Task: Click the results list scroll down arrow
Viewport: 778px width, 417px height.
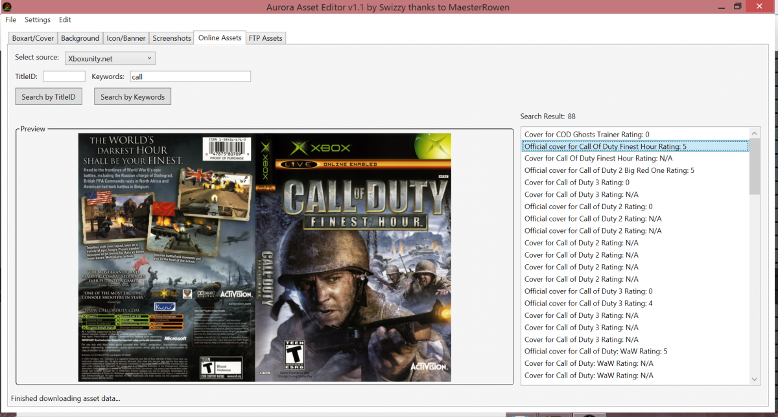Action: (x=755, y=379)
